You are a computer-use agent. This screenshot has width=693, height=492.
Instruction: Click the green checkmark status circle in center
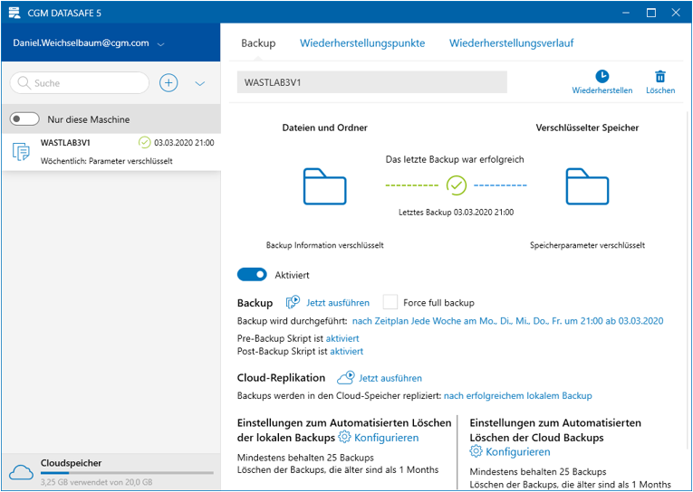[x=456, y=185]
